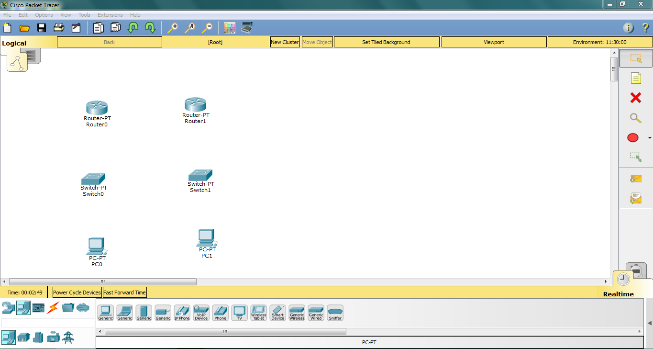Screen dimensions: 653x349
Task: Select the Add Simple PDU tool
Action: click(x=635, y=179)
